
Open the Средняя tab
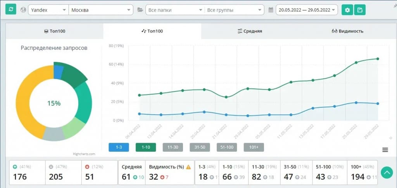(250, 31)
